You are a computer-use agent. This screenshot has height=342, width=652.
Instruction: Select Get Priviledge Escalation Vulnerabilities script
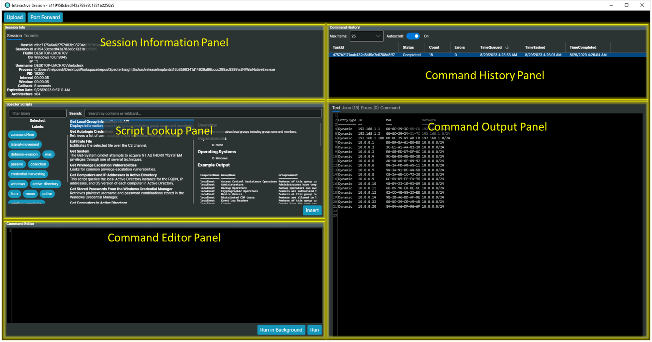pyautogui.click(x=132, y=167)
